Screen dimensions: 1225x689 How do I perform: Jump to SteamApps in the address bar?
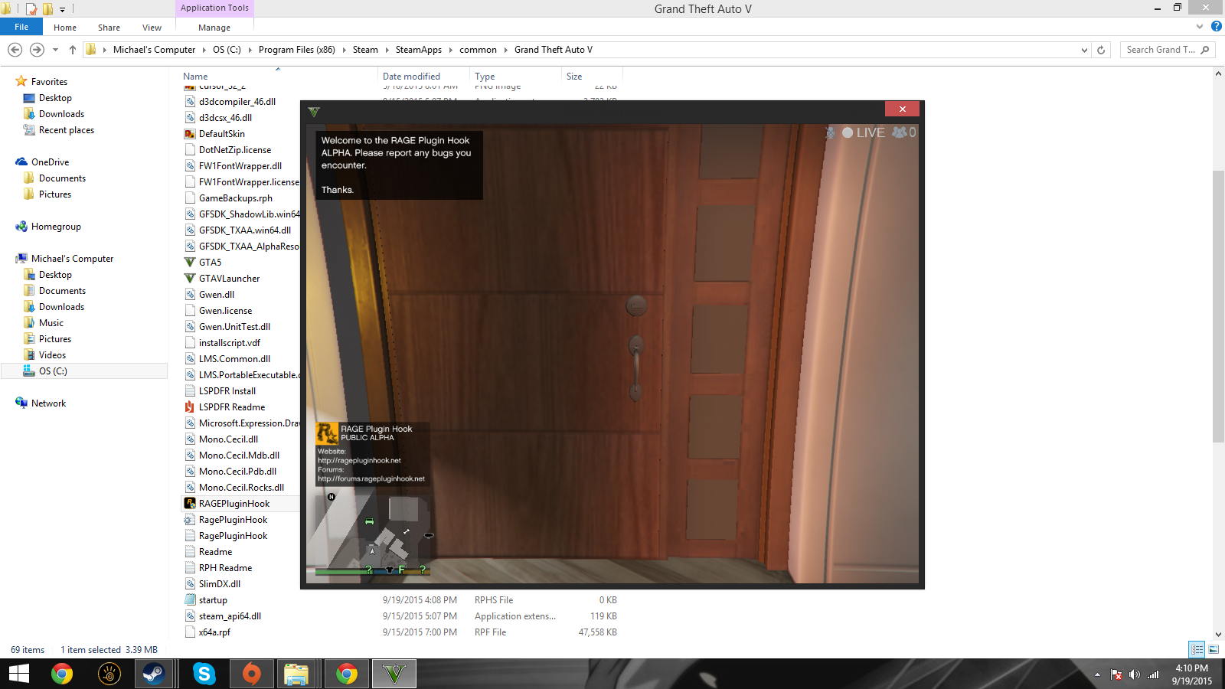[418, 50]
